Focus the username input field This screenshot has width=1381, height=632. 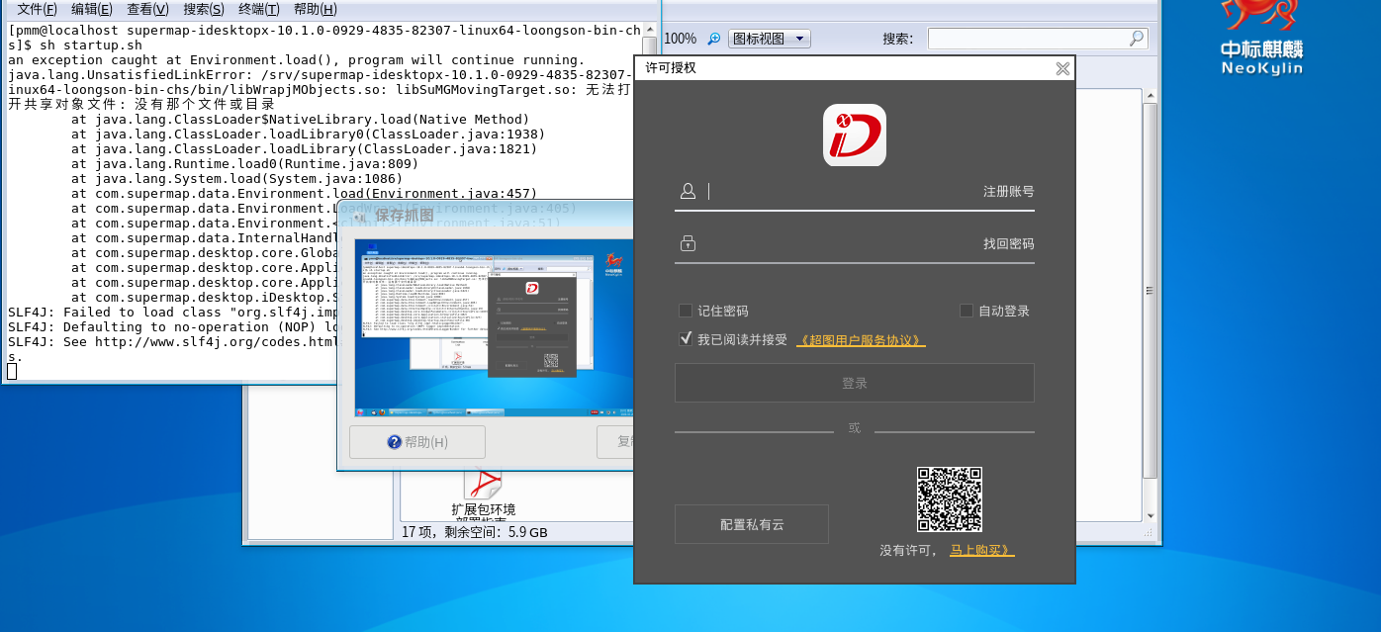tap(841, 191)
